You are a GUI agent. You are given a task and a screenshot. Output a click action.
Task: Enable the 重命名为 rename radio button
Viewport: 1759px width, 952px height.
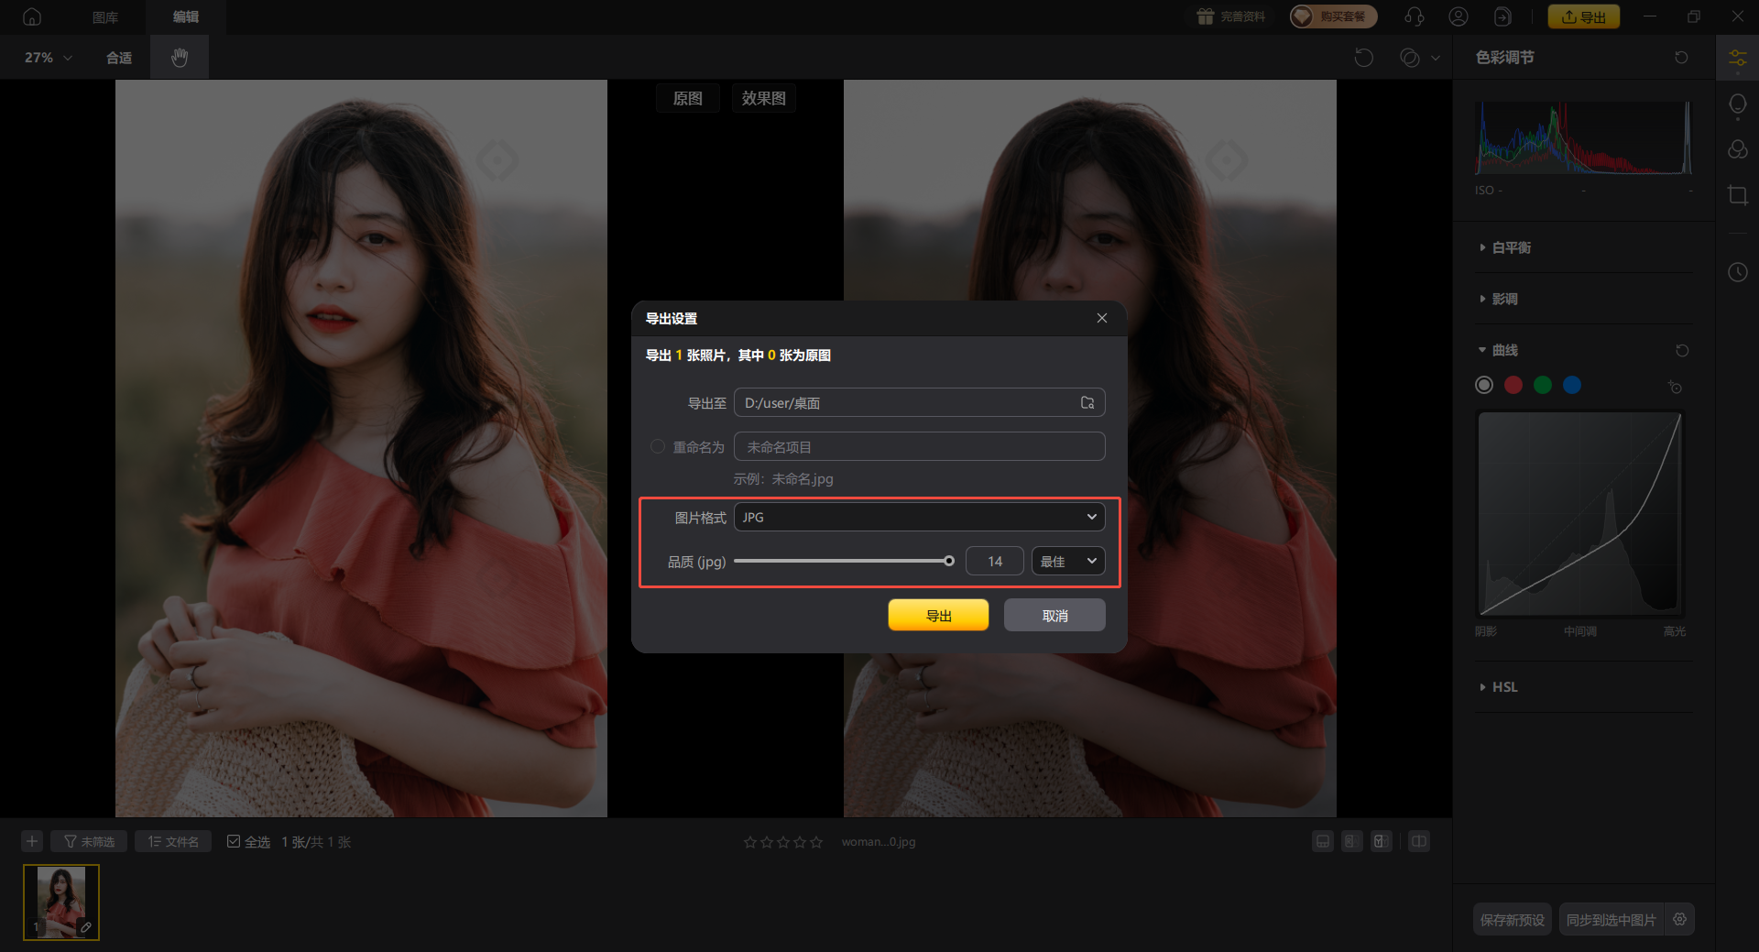click(x=657, y=447)
